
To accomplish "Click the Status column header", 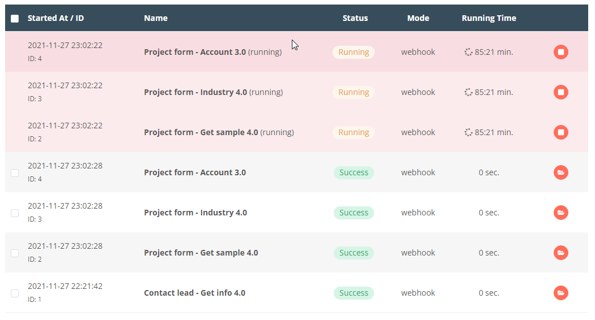I will [x=355, y=18].
